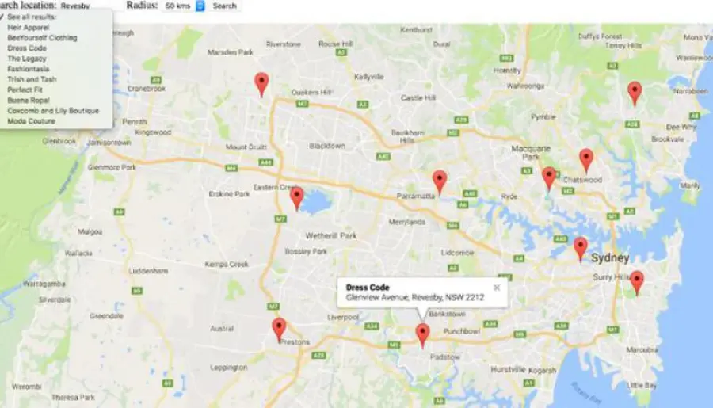Select the pin beside Eastern Creek reservoir
This screenshot has height=408, width=713.
[297, 199]
